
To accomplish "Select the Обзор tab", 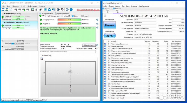I will [x=43, y=16].
